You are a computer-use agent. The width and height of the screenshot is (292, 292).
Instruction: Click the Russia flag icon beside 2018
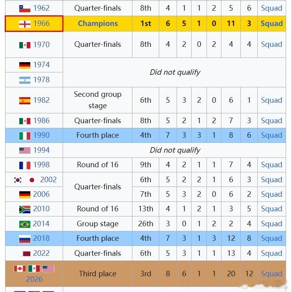point(25,239)
